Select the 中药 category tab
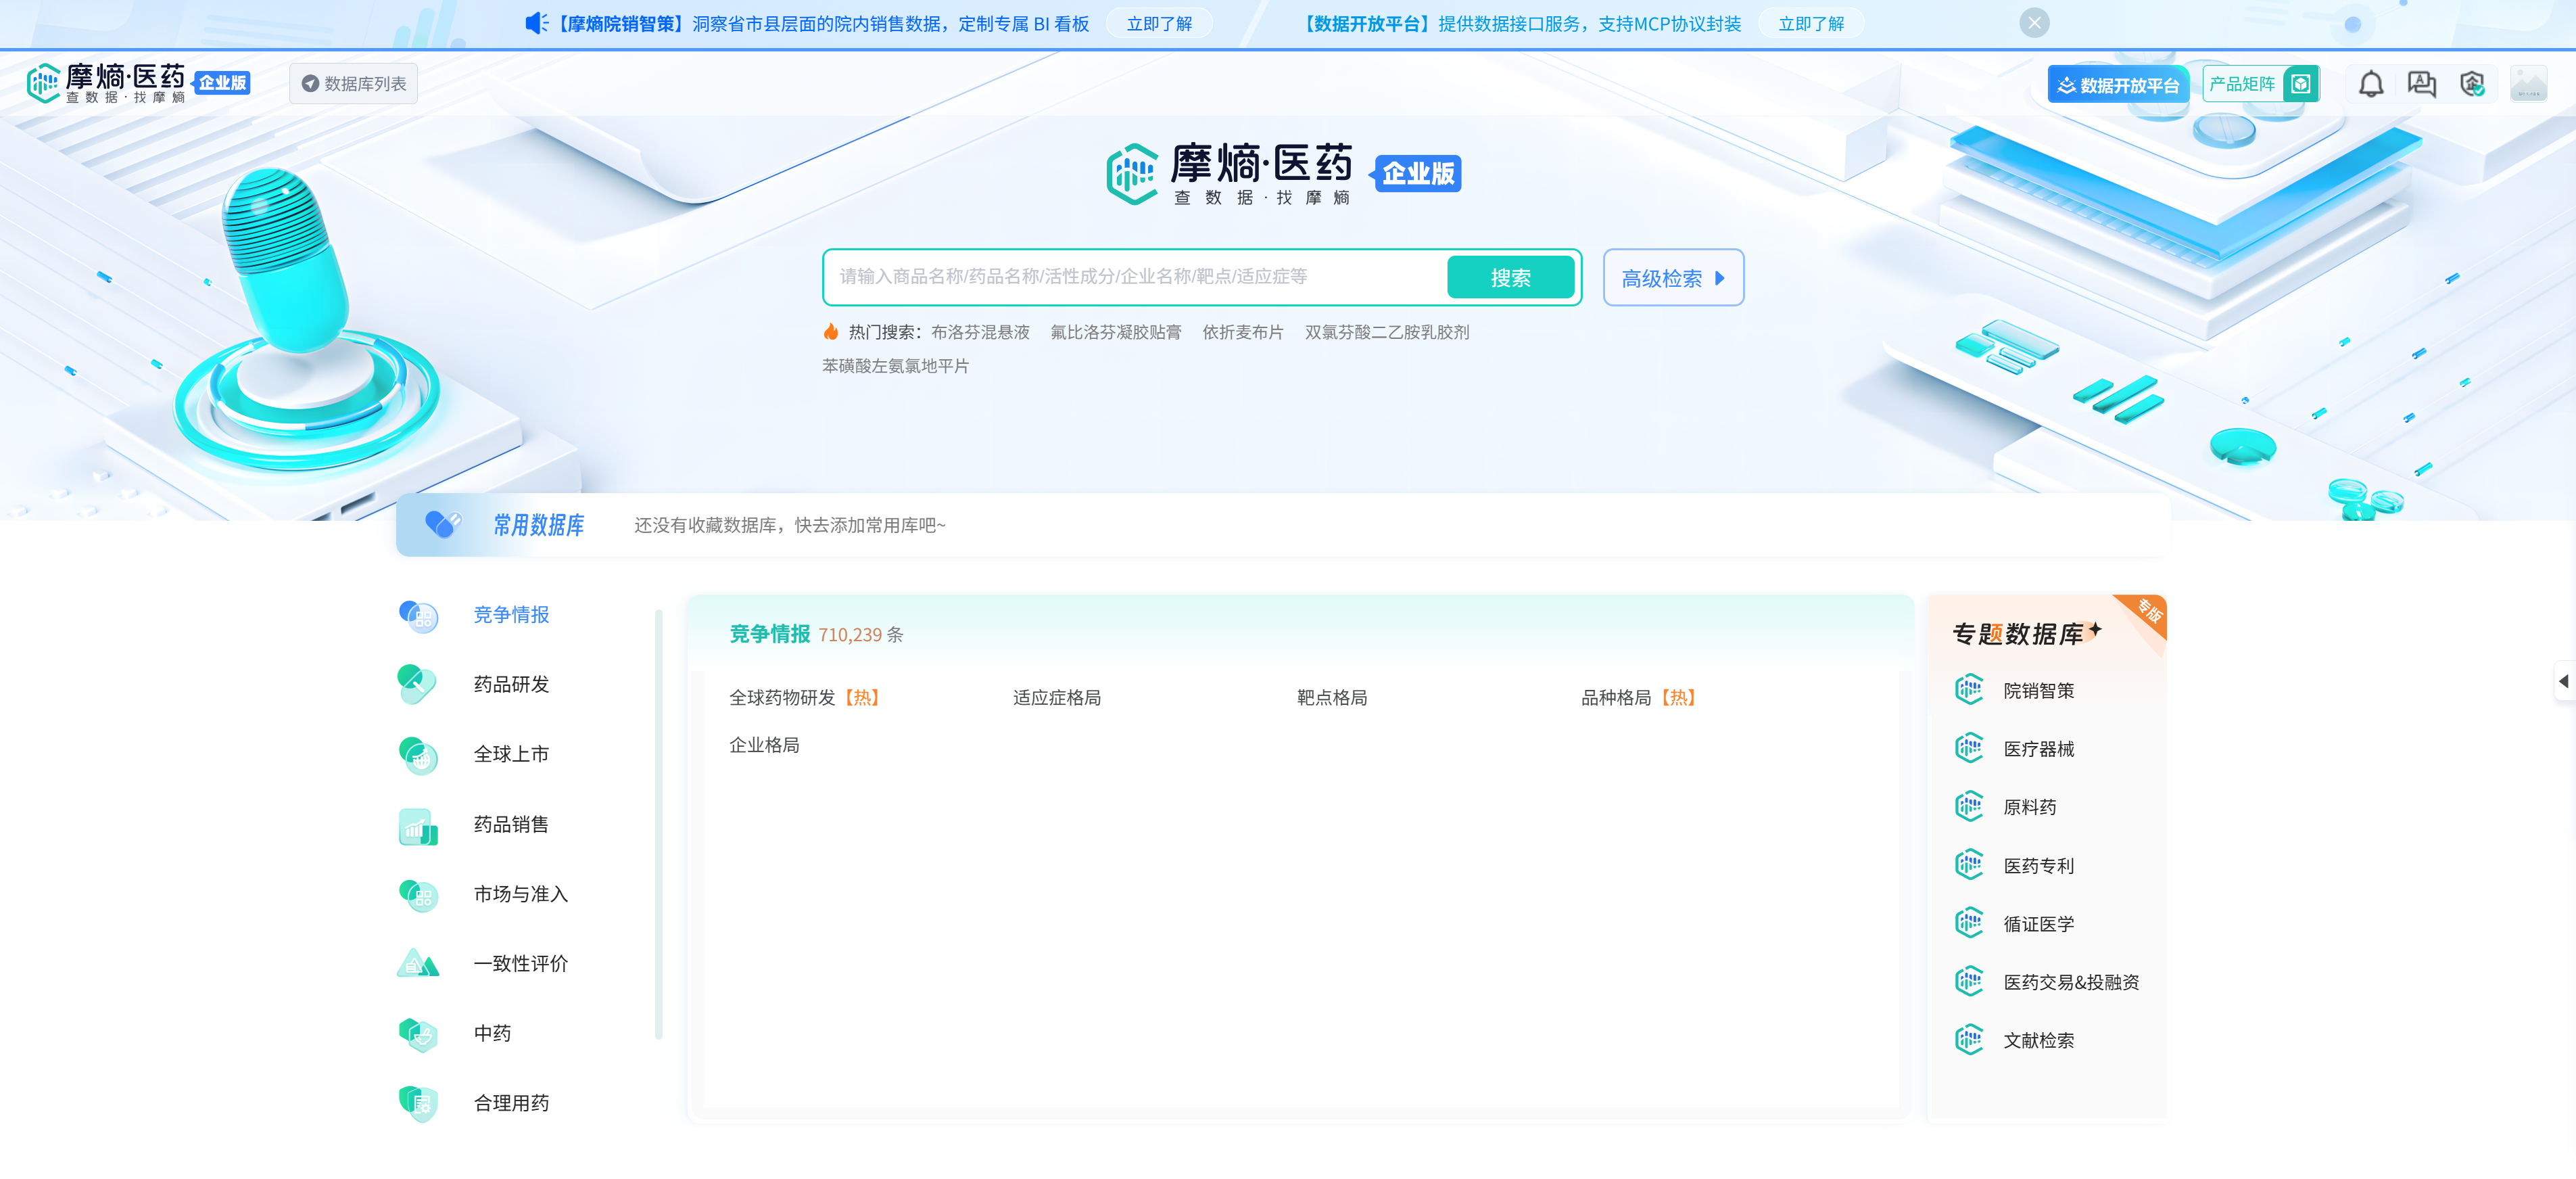Viewport: 2576px width, 1179px height. pyautogui.click(x=492, y=1034)
